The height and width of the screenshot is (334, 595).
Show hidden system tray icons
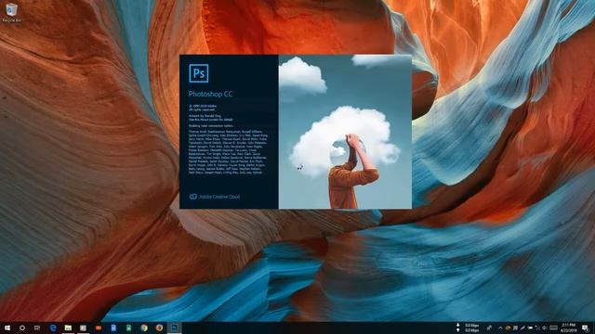[500, 328]
